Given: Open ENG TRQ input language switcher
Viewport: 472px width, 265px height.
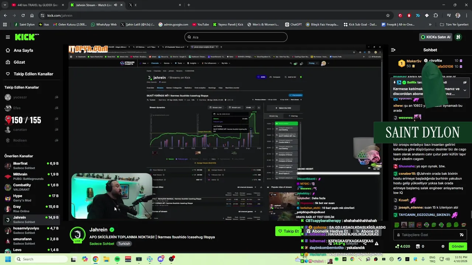Looking at the screenshot, I should click(432, 259).
